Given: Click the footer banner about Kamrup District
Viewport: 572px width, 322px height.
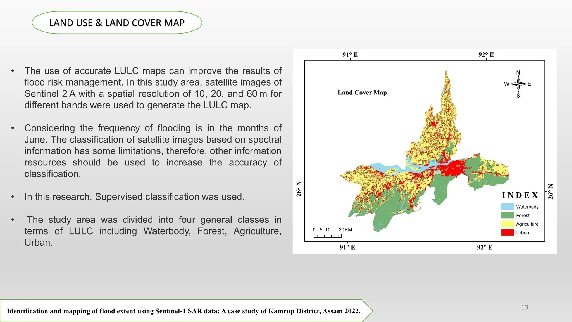Looking at the screenshot, I should [183, 311].
